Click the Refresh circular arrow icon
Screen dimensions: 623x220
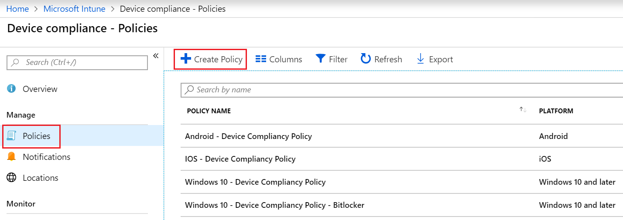(366, 59)
